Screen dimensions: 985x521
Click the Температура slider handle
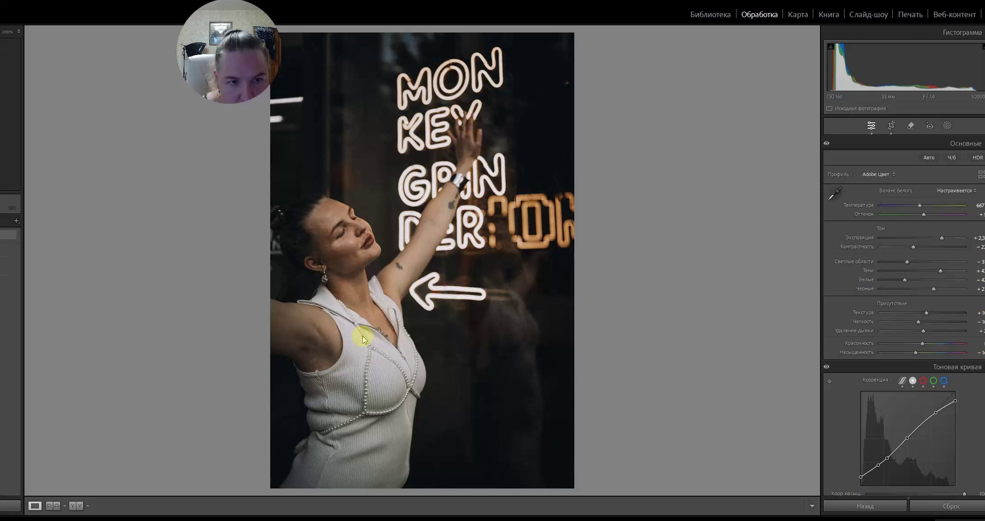click(x=919, y=205)
